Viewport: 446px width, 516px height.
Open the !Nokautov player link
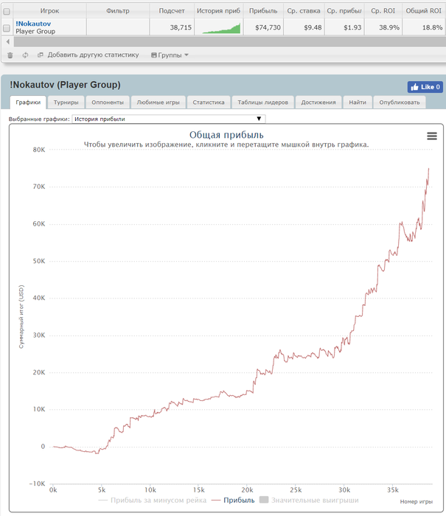[x=33, y=24]
